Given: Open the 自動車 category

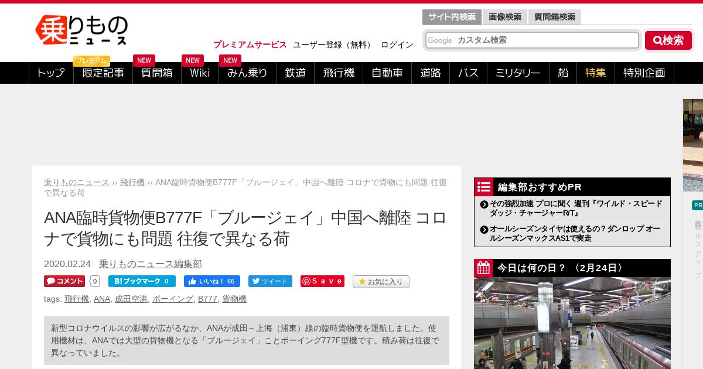Looking at the screenshot, I should pos(387,73).
